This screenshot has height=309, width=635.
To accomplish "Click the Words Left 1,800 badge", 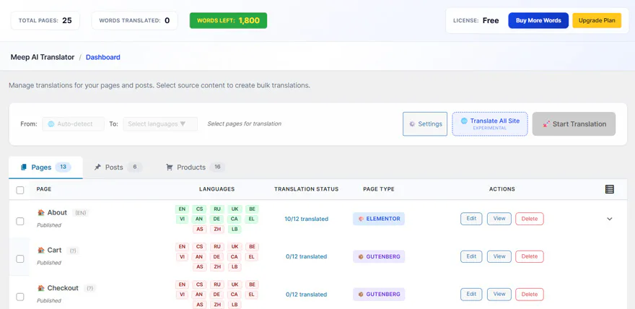I will [x=229, y=20].
